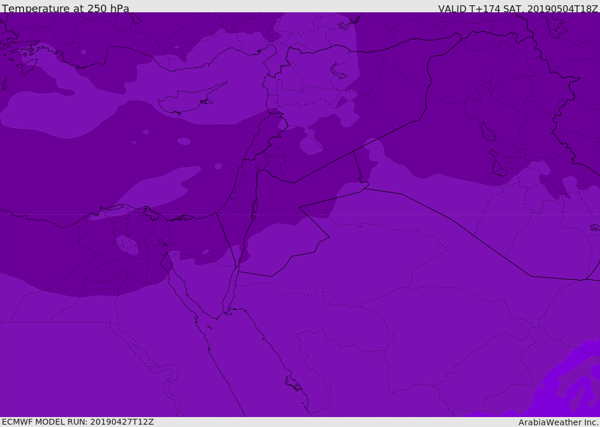Click the 'Temperature at 250 hPa' title

[66, 8]
